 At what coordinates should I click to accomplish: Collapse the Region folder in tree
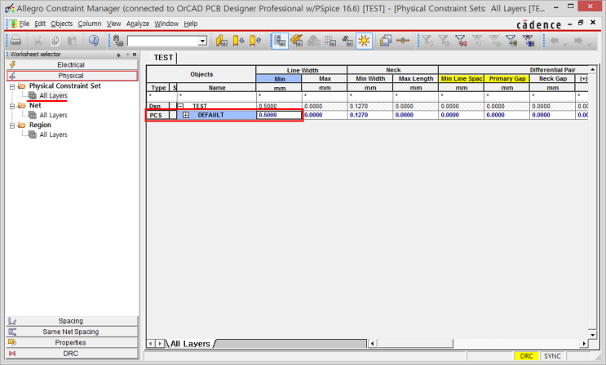12,125
